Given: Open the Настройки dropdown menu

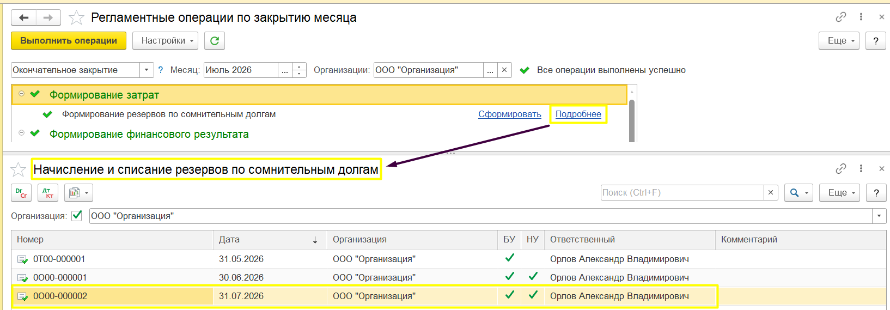Looking at the screenshot, I should point(167,41).
